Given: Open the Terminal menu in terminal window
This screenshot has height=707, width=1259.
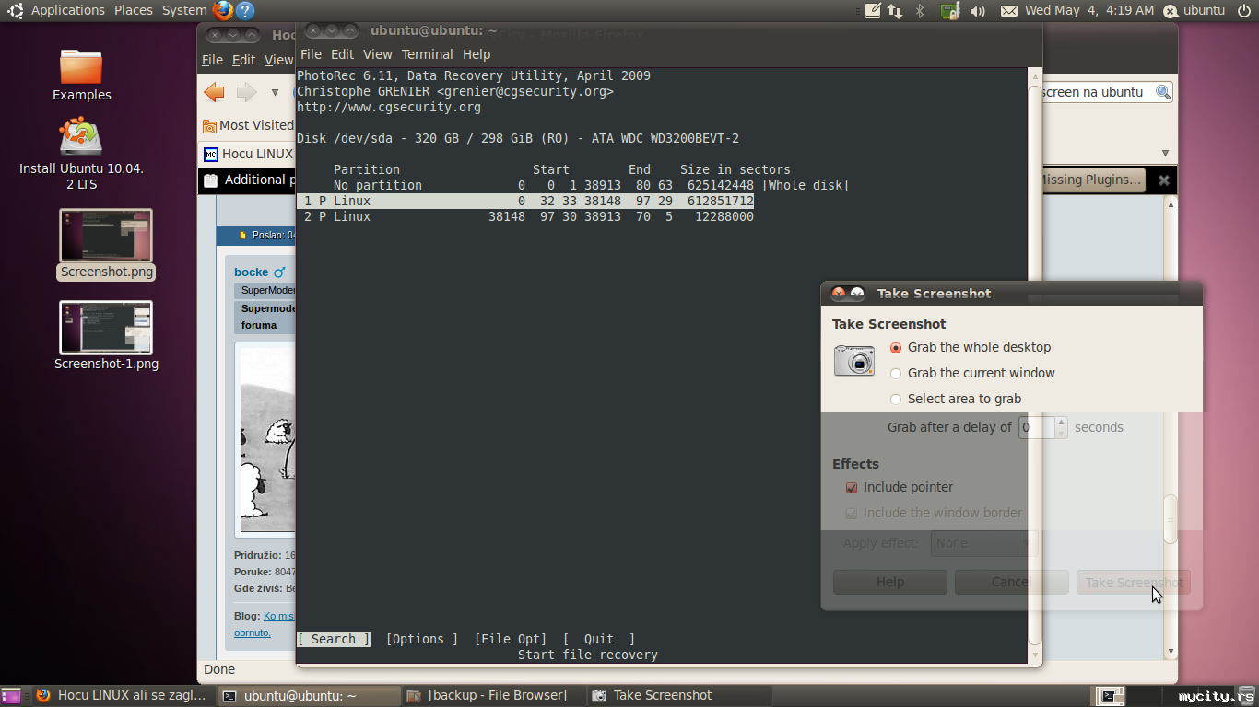Looking at the screenshot, I should click(x=428, y=54).
